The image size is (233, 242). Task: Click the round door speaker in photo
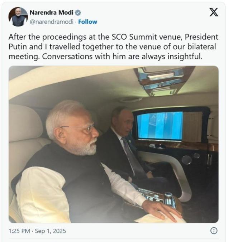tap(186, 160)
